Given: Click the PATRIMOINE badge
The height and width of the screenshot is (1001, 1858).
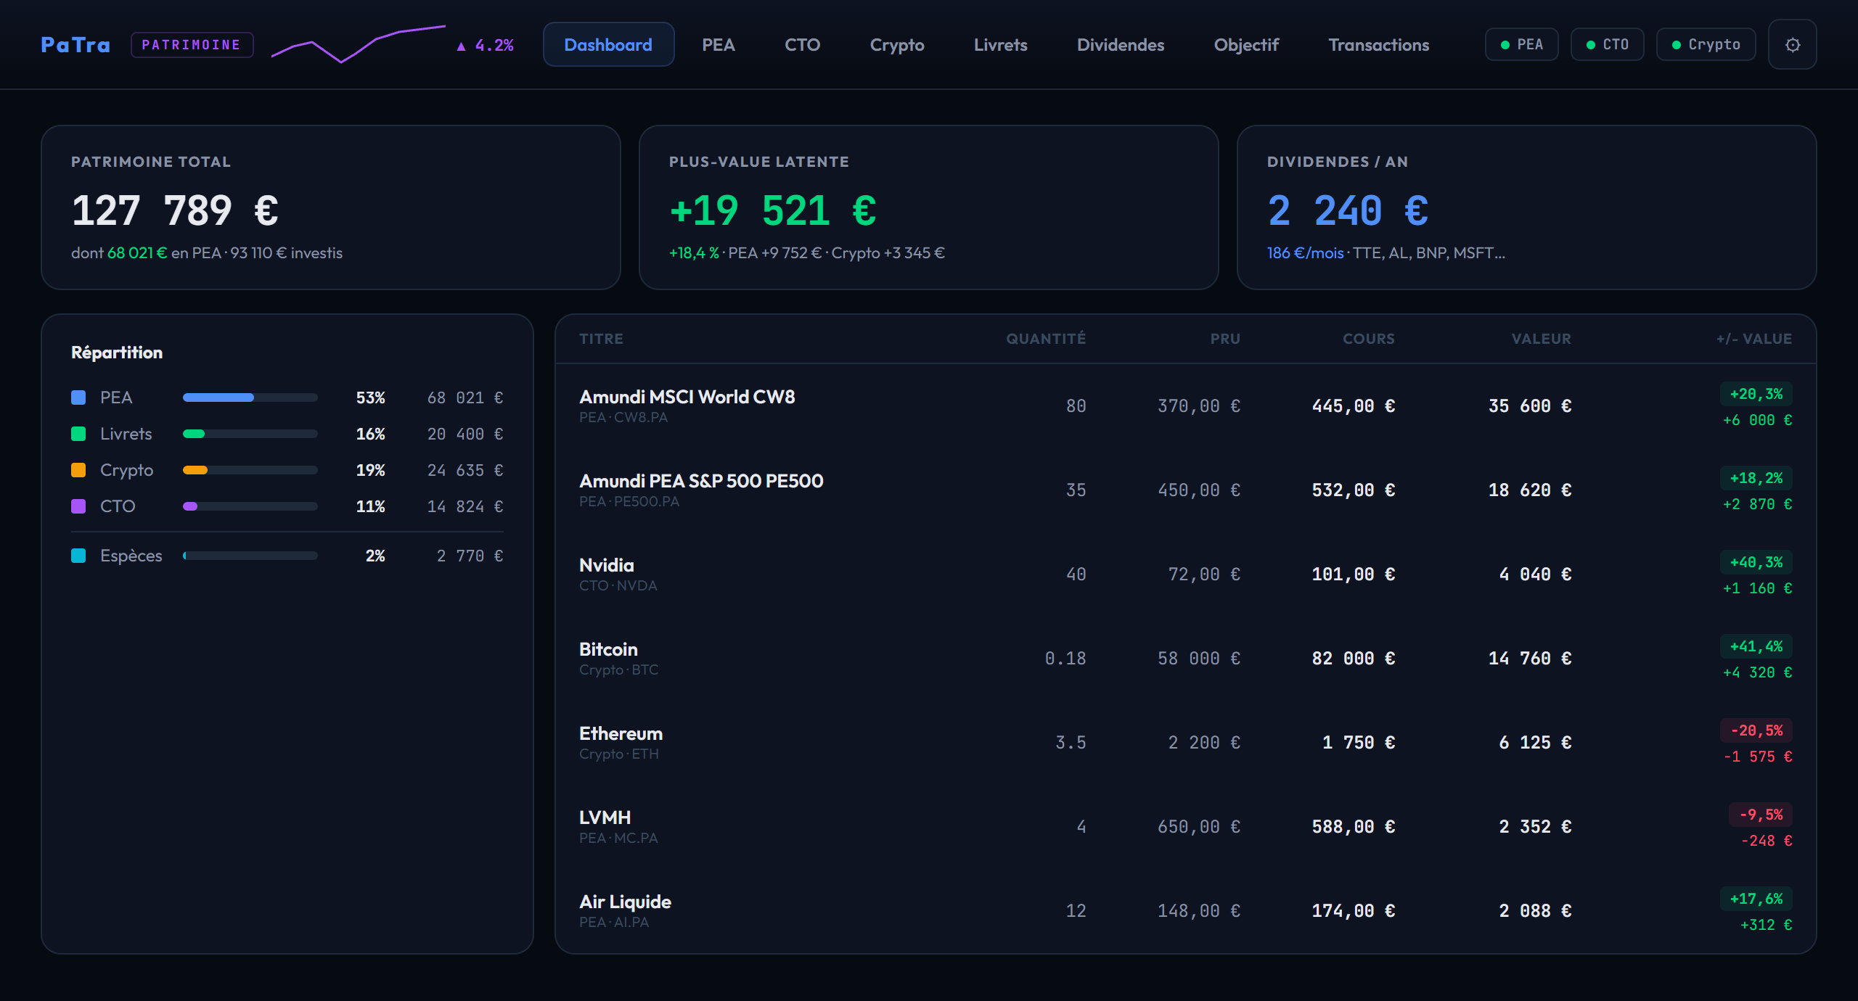Looking at the screenshot, I should (x=192, y=44).
